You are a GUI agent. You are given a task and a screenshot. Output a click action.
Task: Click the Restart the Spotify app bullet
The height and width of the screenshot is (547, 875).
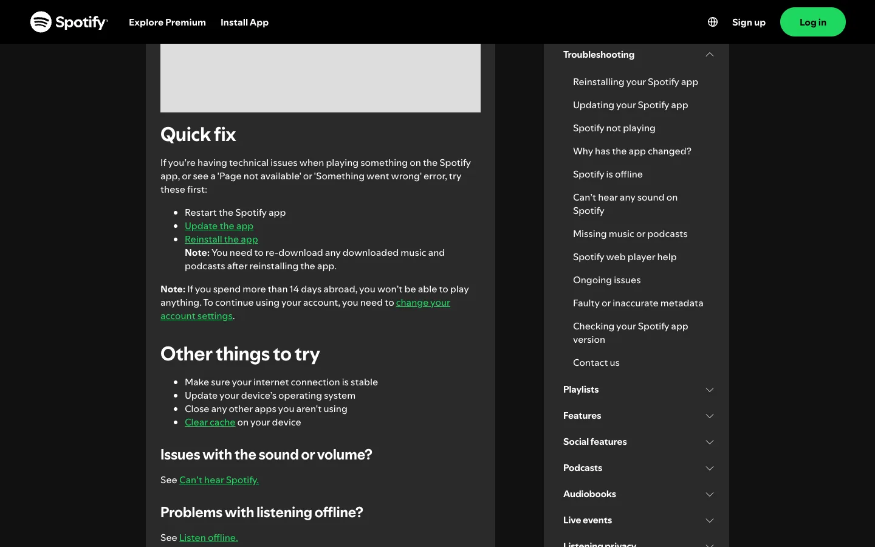pyautogui.click(x=235, y=213)
